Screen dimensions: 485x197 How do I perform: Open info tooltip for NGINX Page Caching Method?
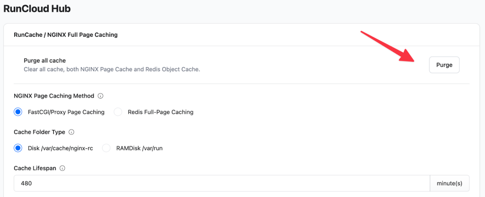click(x=100, y=96)
